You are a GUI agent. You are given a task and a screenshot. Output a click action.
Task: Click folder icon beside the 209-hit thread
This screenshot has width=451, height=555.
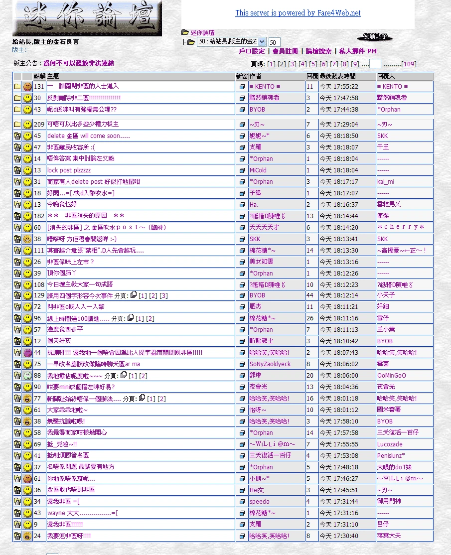(17, 124)
